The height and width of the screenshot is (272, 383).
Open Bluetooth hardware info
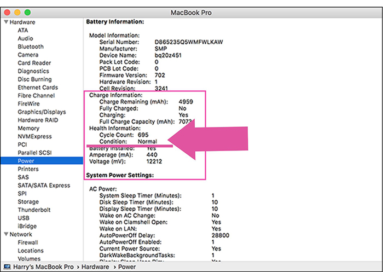pyautogui.click(x=31, y=47)
